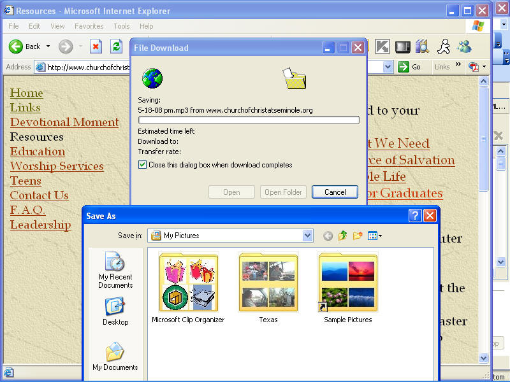The image size is (510, 382).
Task: Create a new folder in Save As dialog
Action: tap(358, 236)
